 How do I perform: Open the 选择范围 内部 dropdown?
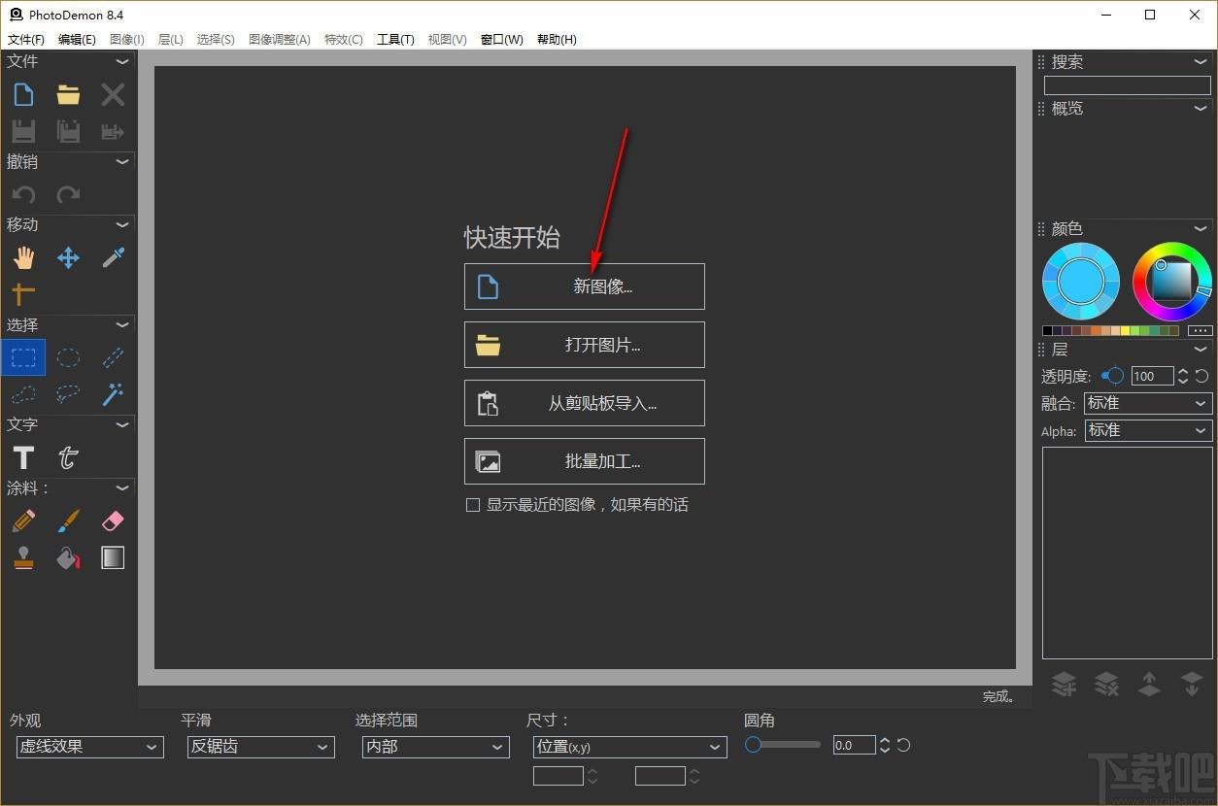point(435,747)
